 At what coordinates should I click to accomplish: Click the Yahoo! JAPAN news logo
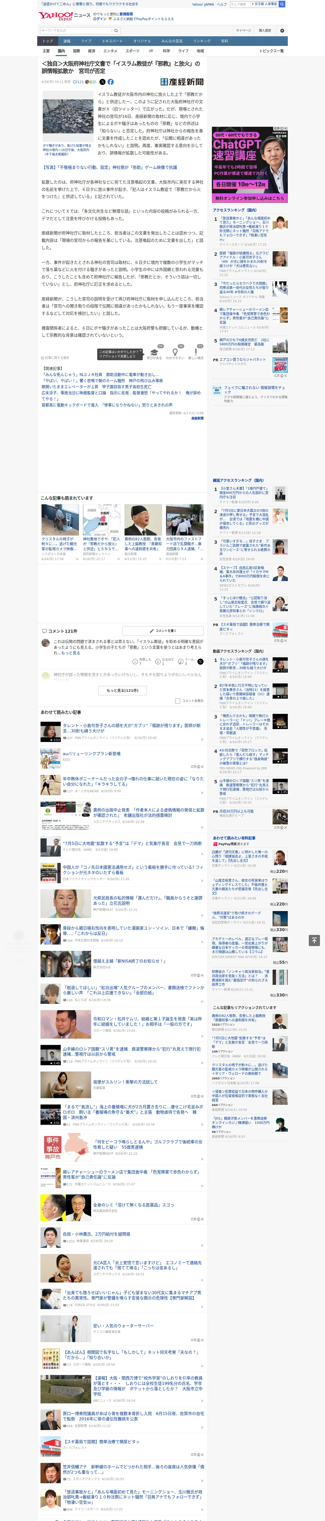click(x=64, y=16)
